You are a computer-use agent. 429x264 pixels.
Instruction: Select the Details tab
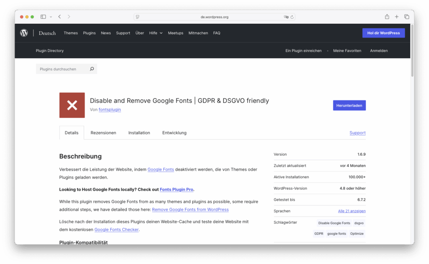pos(71,133)
